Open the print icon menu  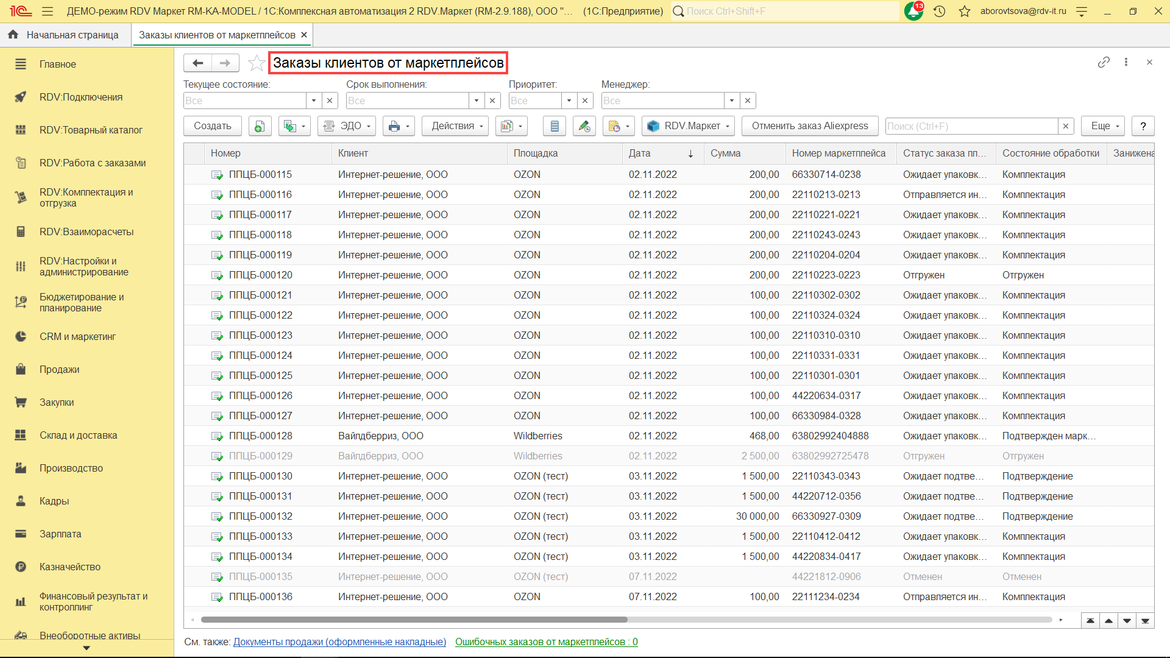coord(399,126)
